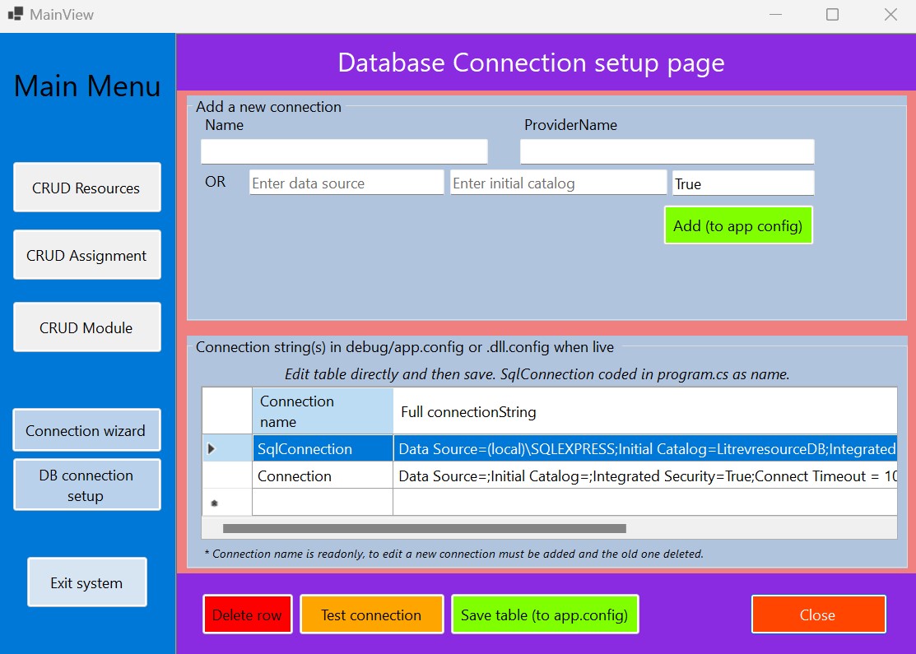Select the Connection name cell in second row
The image size is (916, 654).
point(322,475)
